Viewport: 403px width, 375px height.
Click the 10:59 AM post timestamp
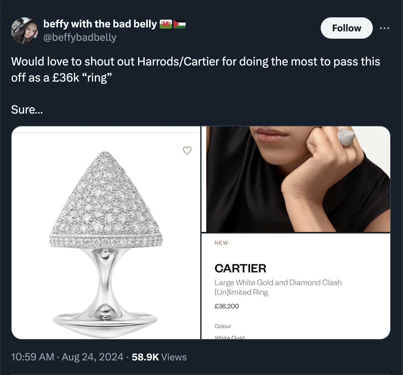33,357
